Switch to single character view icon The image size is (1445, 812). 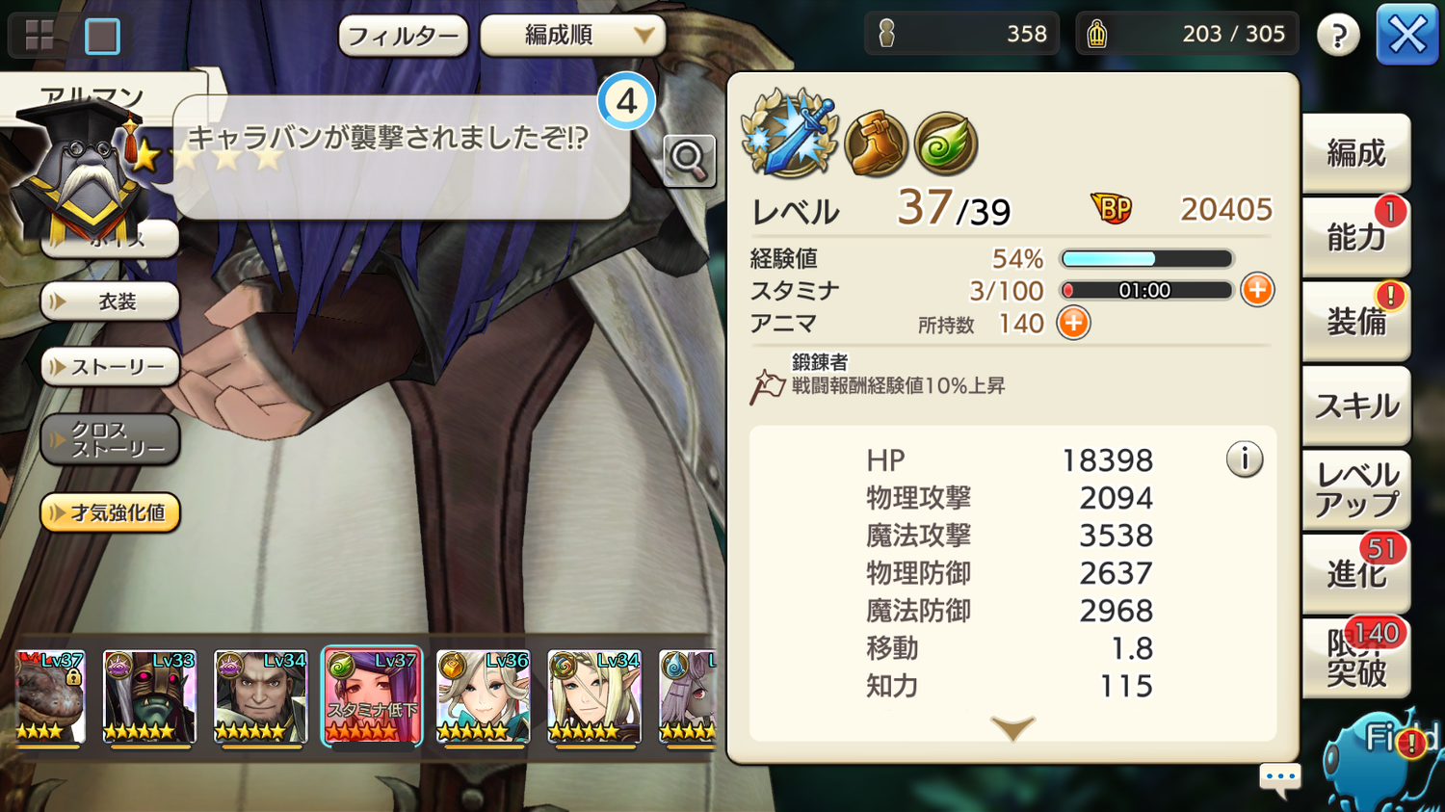pos(102,37)
